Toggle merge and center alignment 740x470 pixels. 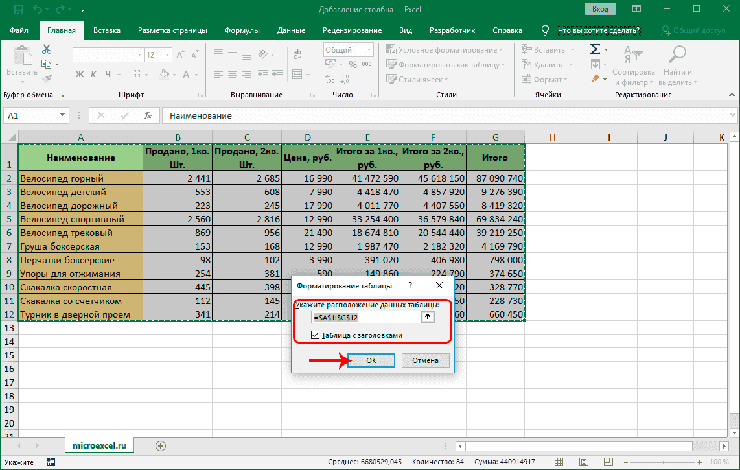pos(297,75)
